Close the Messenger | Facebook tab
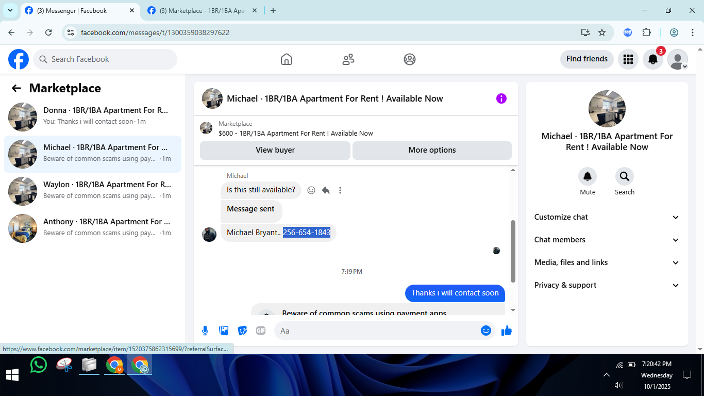The image size is (704, 396). 132,10
